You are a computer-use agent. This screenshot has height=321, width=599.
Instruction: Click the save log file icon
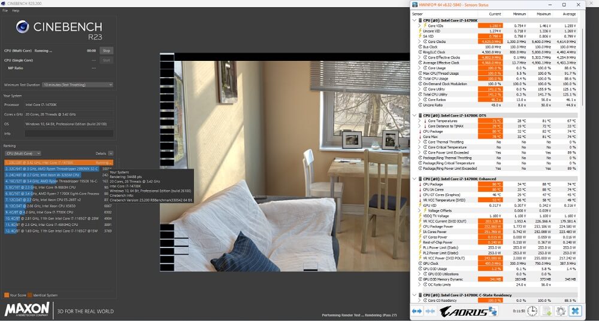[x=546, y=311]
